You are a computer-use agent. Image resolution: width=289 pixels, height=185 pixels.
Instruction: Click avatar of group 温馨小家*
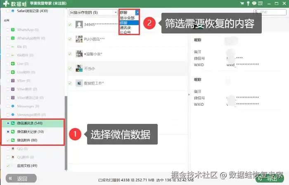point(79,54)
